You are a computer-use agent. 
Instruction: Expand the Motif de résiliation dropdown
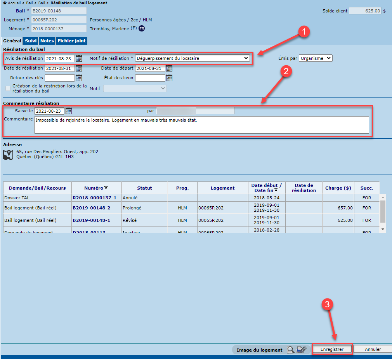click(193, 58)
